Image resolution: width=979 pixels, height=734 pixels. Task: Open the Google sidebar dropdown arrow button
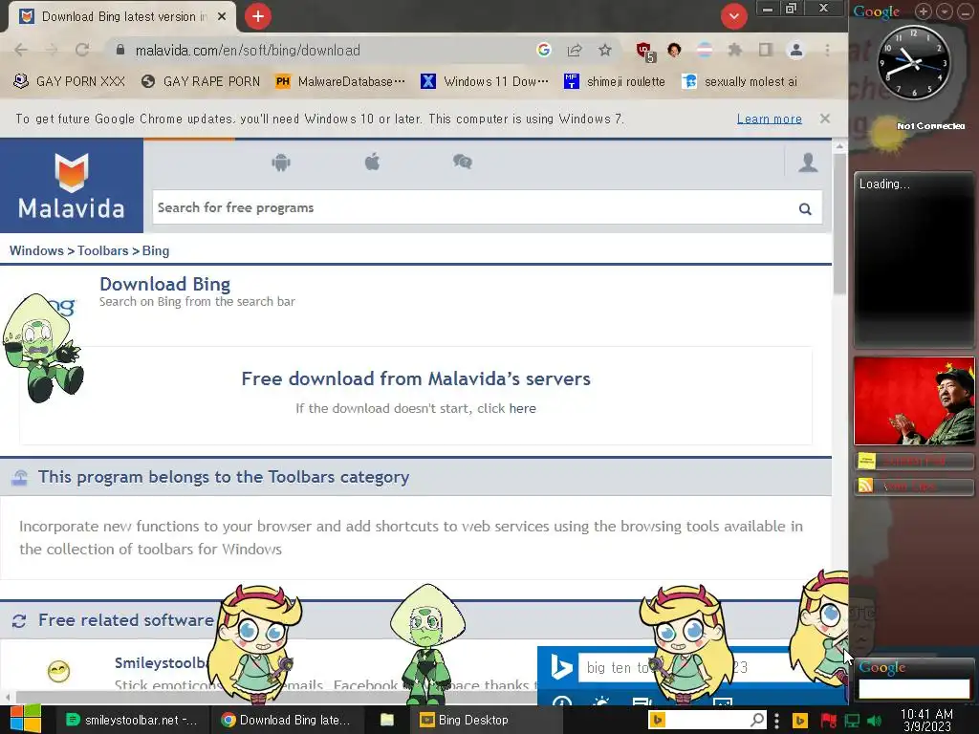point(945,11)
